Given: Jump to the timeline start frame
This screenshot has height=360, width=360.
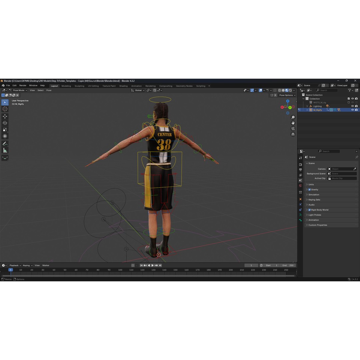Looking at the screenshot, I should pyautogui.click(x=141, y=265).
